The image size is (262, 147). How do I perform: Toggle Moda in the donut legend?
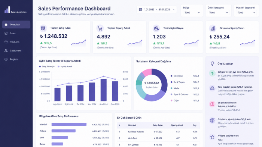click(x=175, y=88)
